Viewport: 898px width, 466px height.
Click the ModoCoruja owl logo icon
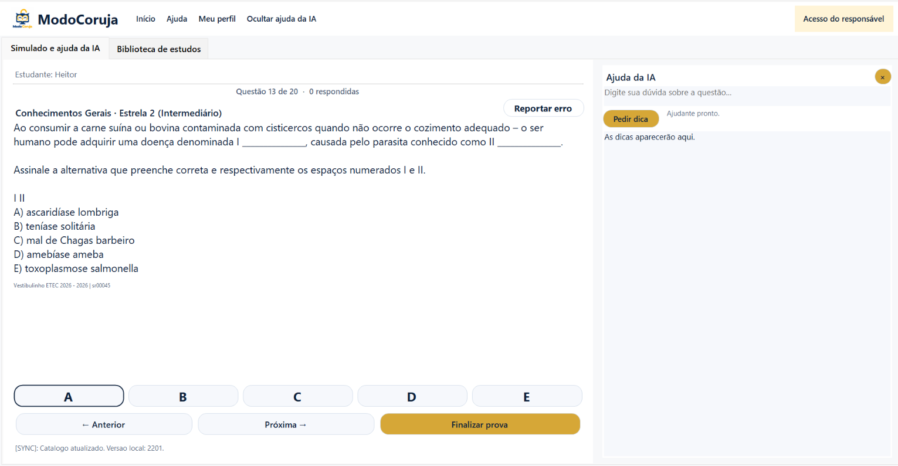[23, 19]
